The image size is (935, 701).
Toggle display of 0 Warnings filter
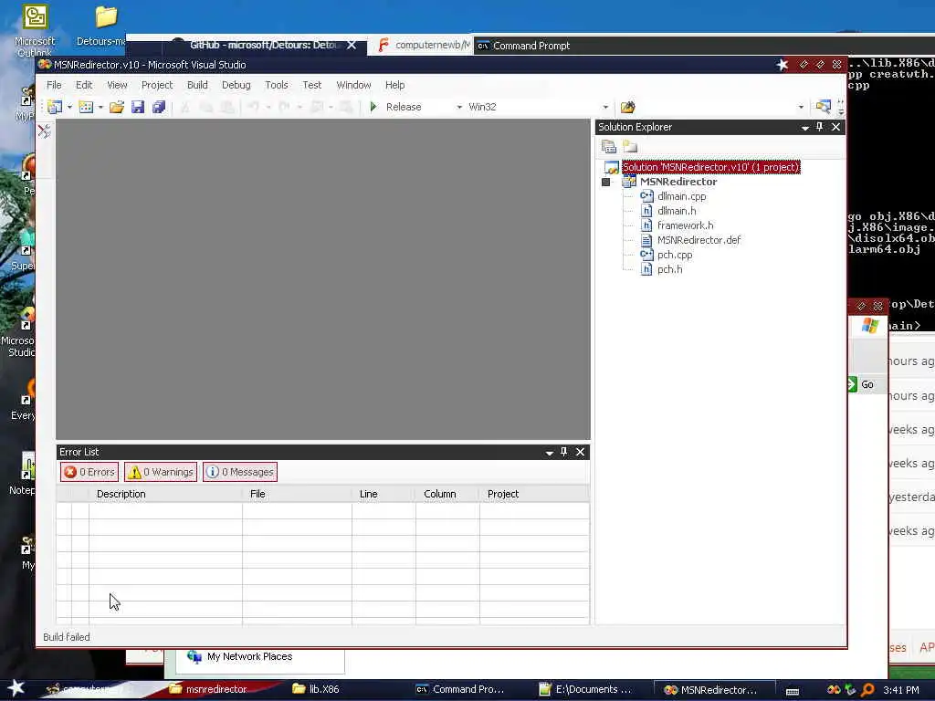161,472
